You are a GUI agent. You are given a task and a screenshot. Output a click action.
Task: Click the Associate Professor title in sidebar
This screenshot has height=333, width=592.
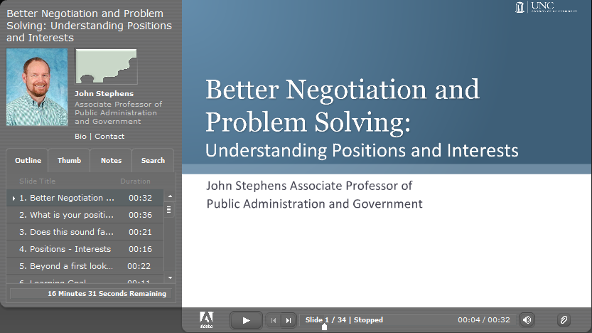click(118, 112)
